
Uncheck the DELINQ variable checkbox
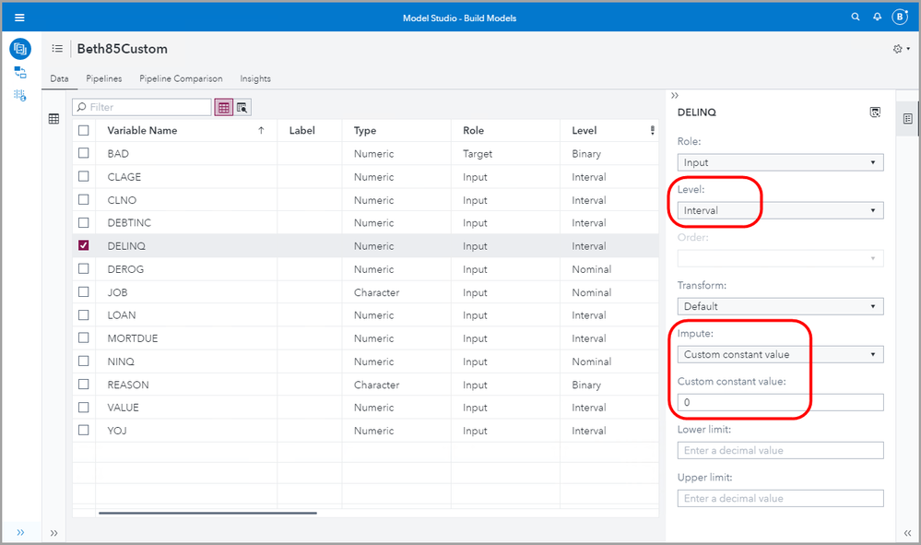pyautogui.click(x=83, y=245)
